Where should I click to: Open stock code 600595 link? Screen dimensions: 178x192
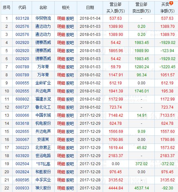(22, 180)
